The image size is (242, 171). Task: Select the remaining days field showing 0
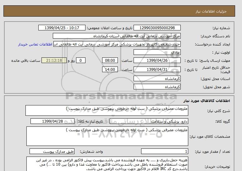tap(80, 60)
